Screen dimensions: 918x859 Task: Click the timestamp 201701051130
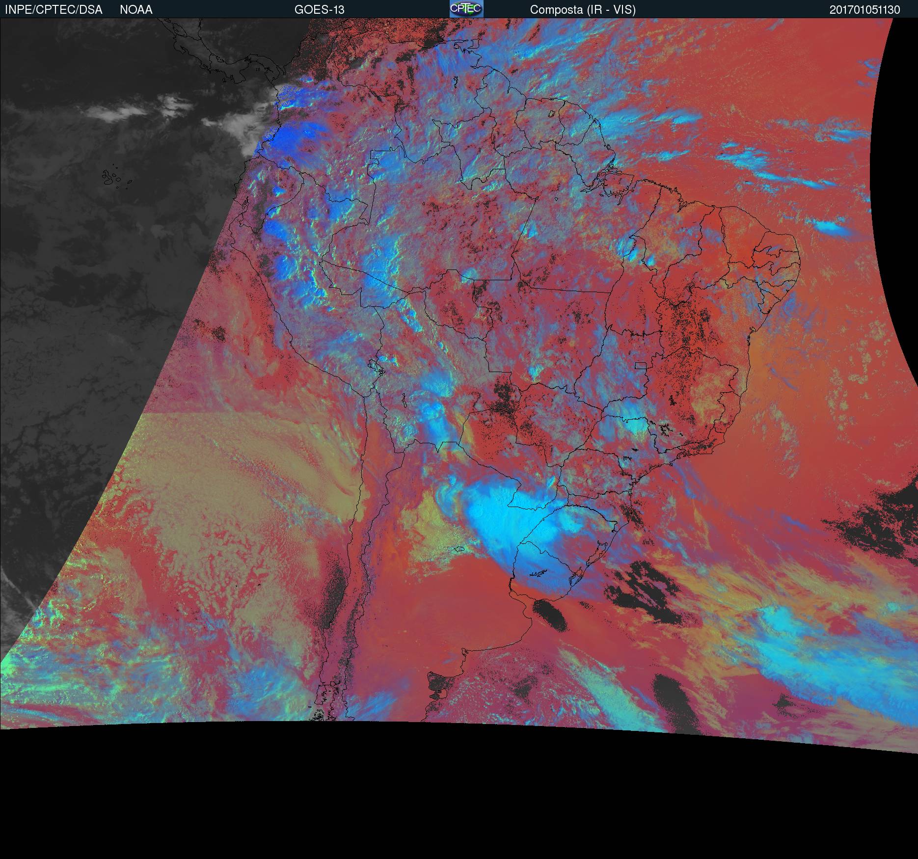tap(865, 10)
